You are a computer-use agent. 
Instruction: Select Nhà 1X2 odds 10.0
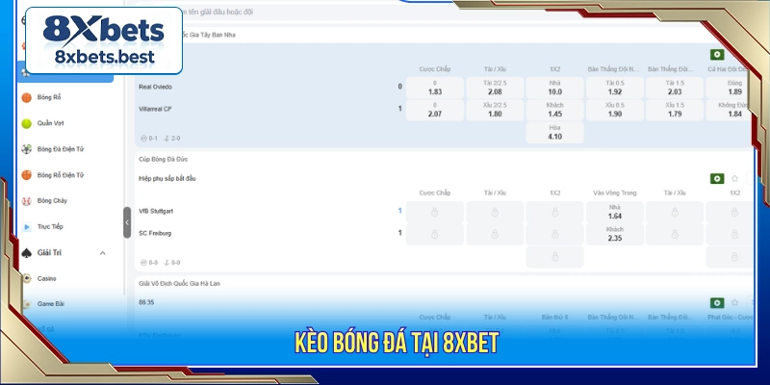click(555, 88)
